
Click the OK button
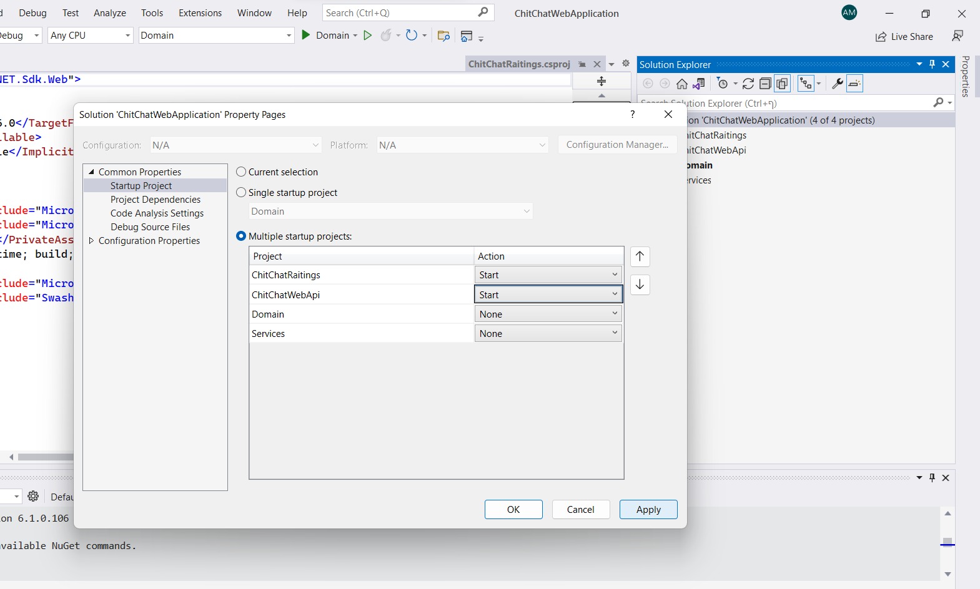[513, 509]
